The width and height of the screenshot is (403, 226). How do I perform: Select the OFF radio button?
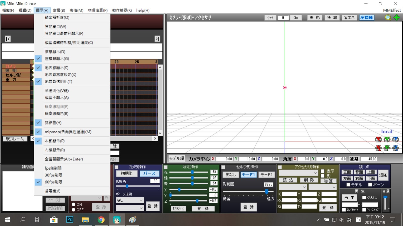point(74,210)
